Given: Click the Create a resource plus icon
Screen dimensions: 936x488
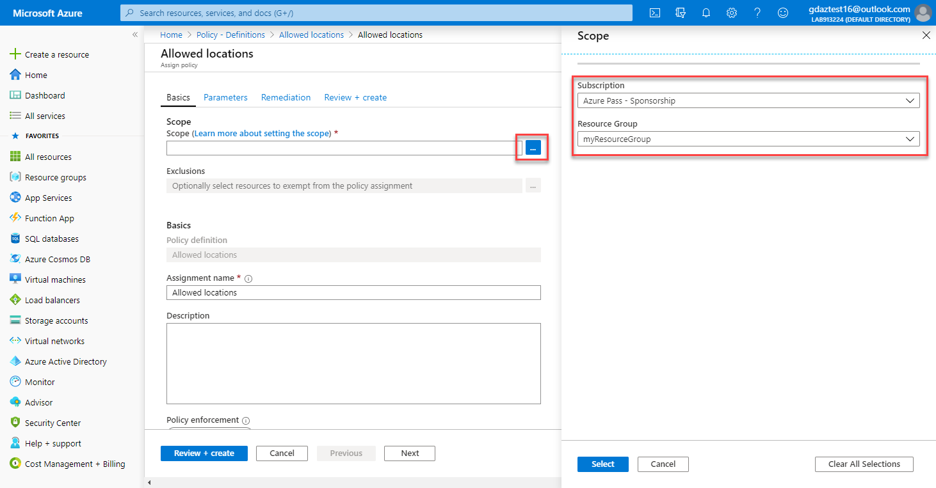Looking at the screenshot, I should pyautogui.click(x=15, y=54).
